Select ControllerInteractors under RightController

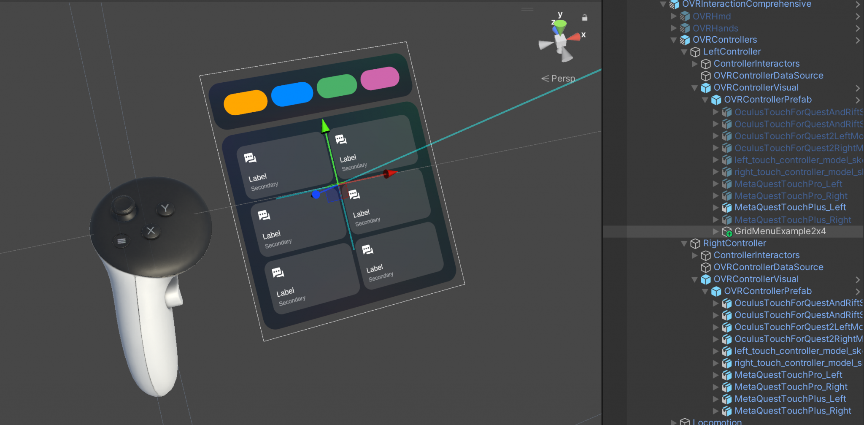756,255
